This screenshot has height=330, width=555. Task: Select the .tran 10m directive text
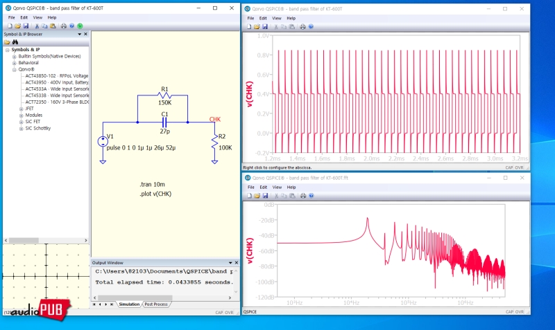coord(152,184)
